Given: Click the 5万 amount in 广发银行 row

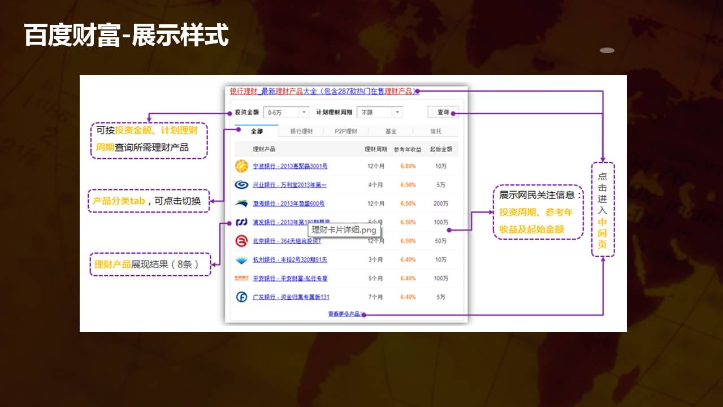Looking at the screenshot, I should (x=441, y=297).
